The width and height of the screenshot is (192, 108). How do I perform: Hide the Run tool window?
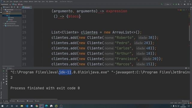pyautogui.click(x=189, y=68)
